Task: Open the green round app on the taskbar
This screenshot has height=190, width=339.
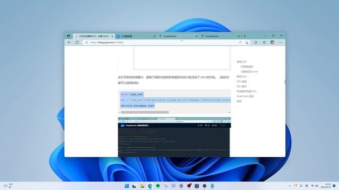Action: point(158,186)
